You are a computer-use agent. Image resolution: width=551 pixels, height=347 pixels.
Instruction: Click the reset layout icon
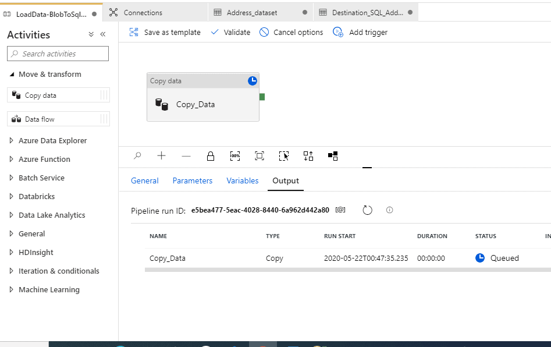tap(333, 156)
